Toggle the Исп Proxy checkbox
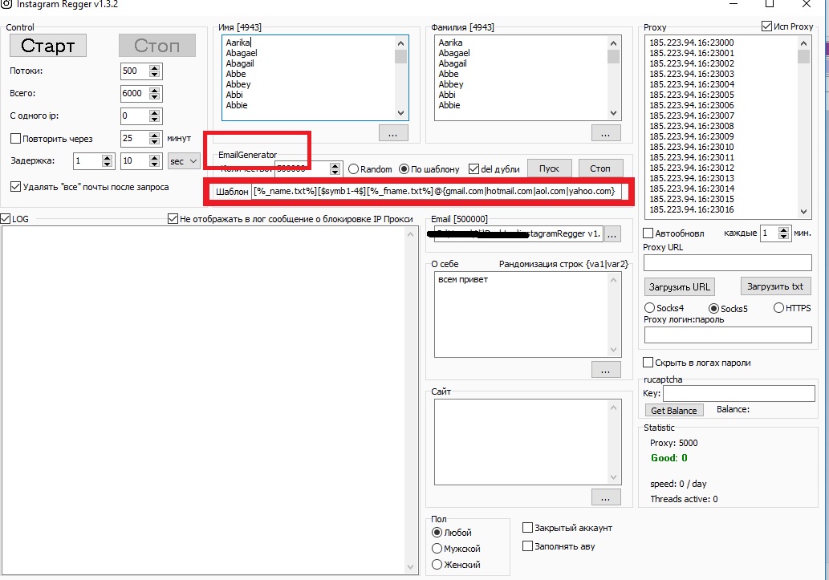 [x=766, y=26]
